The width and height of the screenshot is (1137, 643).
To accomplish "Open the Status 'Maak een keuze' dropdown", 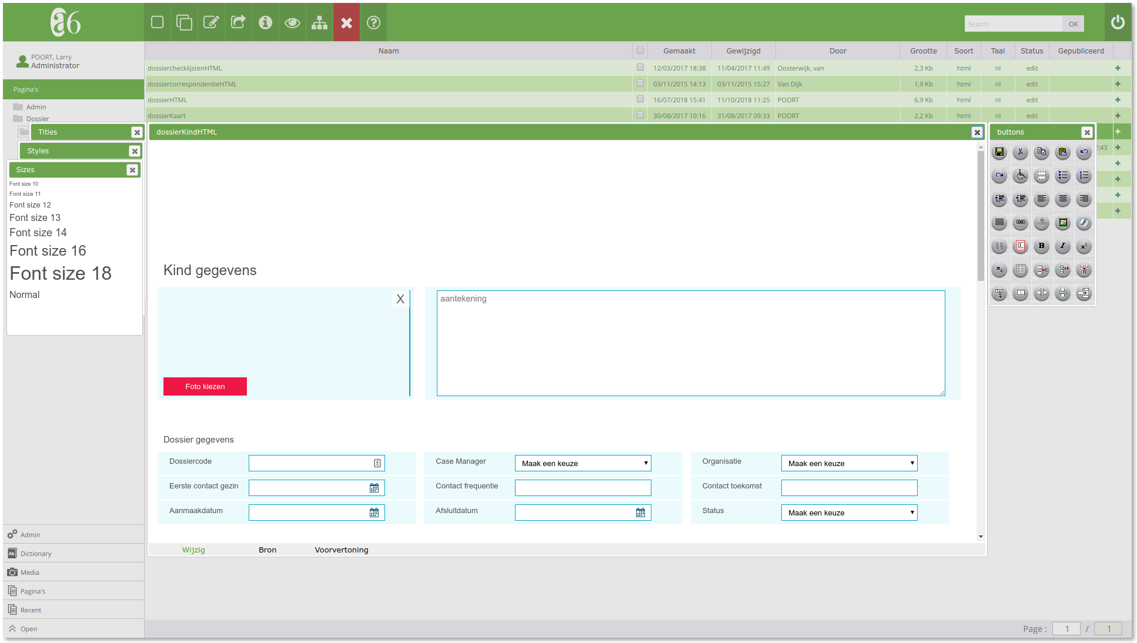I will click(849, 513).
